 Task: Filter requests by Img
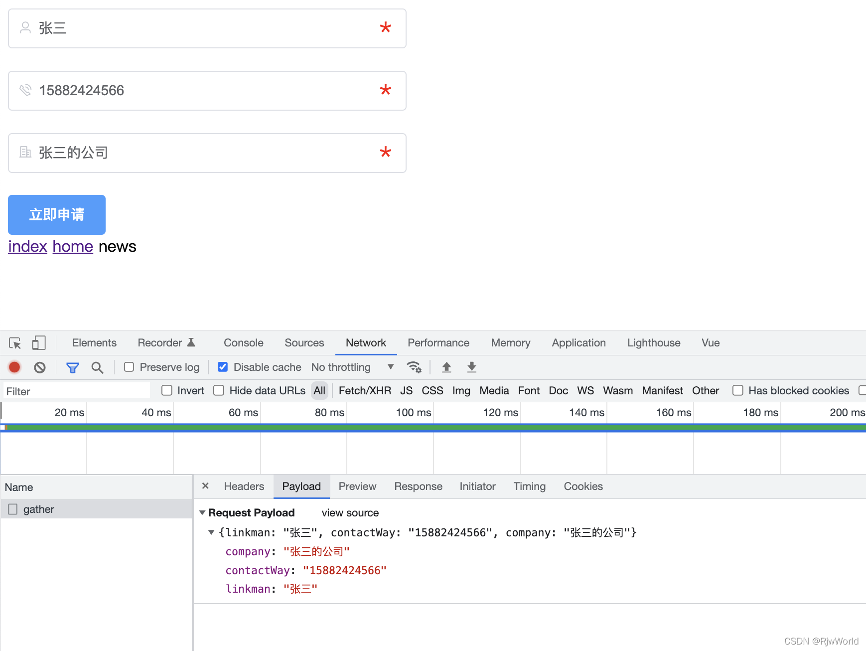[x=461, y=391]
